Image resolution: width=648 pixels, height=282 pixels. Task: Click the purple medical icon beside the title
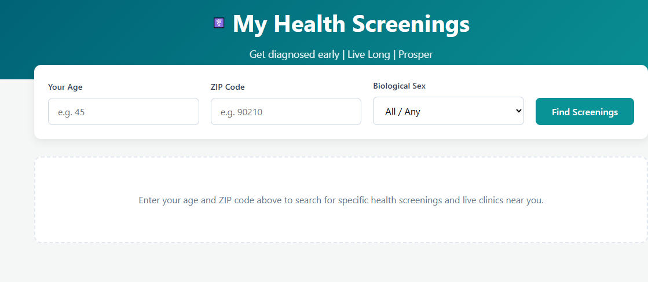(x=219, y=23)
